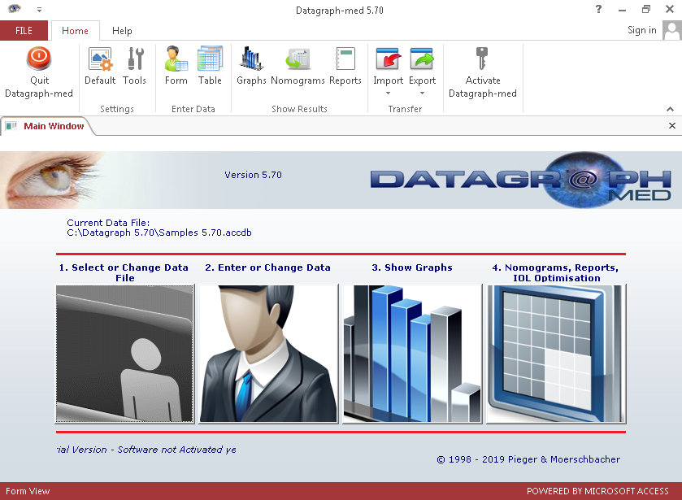Show Graphs from the ribbon
This screenshot has width=682, height=500.
click(251, 59)
